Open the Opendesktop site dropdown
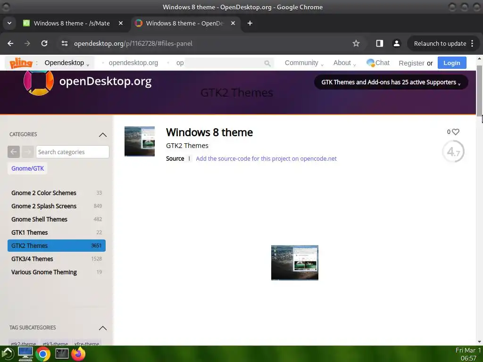The height and width of the screenshot is (362, 483). pos(67,63)
